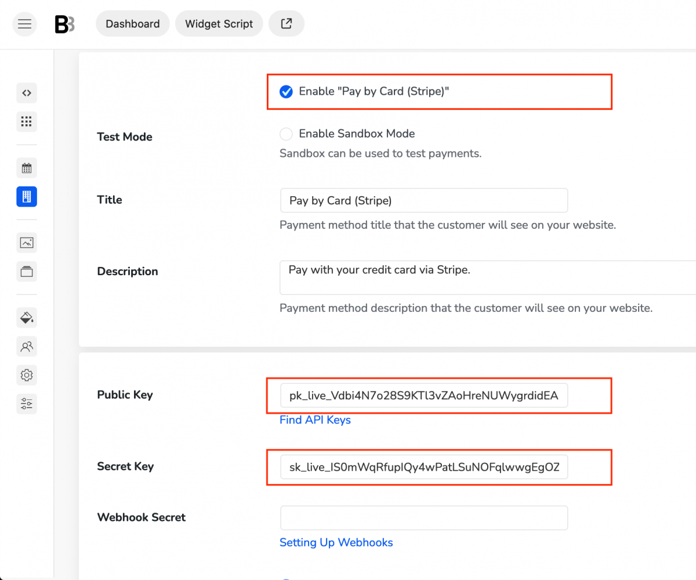
Task: Enable Sandbox Mode for test payments
Action: coord(286,134)
